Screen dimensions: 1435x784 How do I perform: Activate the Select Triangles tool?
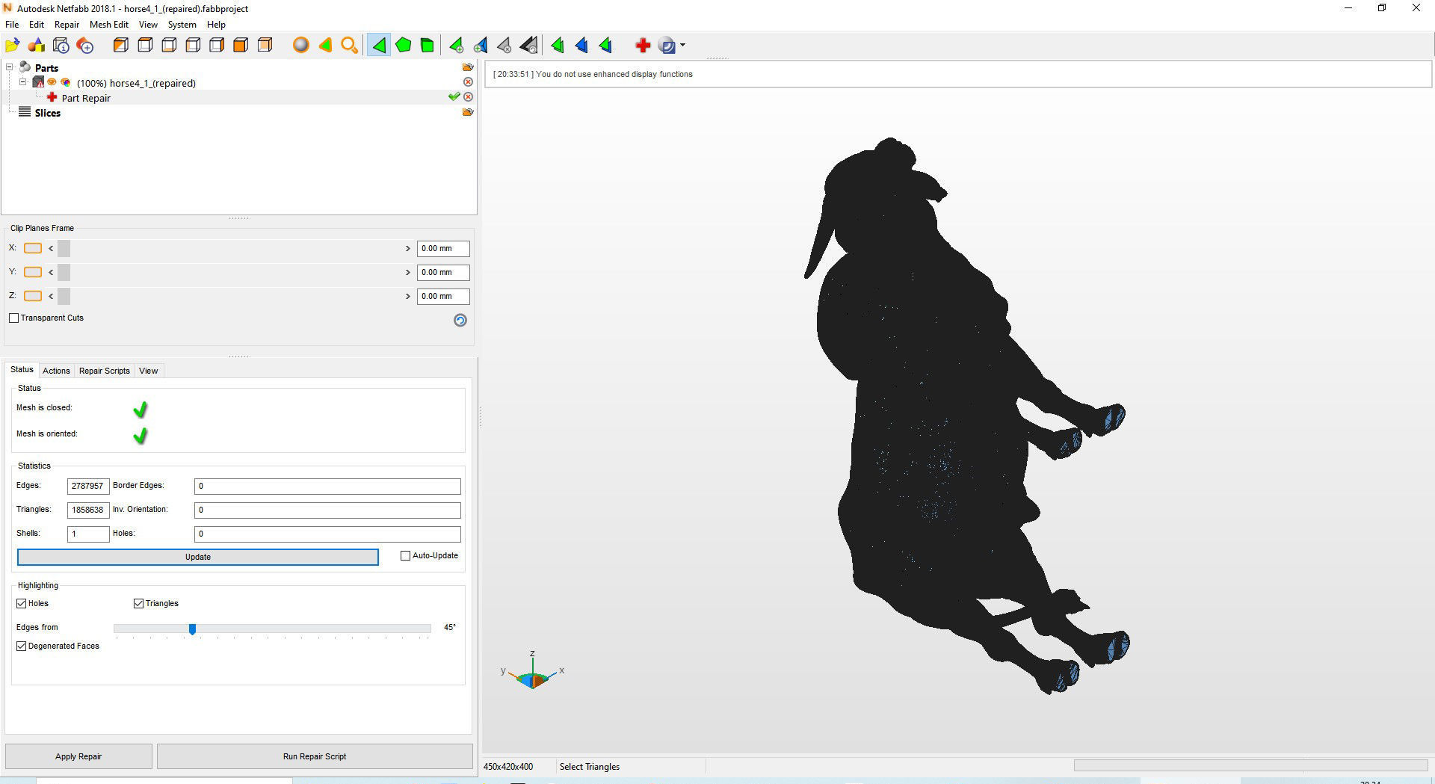pyautogui.click(x=379, y=46)
